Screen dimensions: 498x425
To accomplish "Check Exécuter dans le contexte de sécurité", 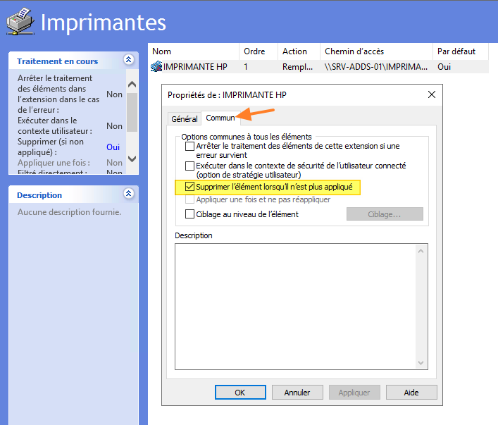I will point(189,166).
